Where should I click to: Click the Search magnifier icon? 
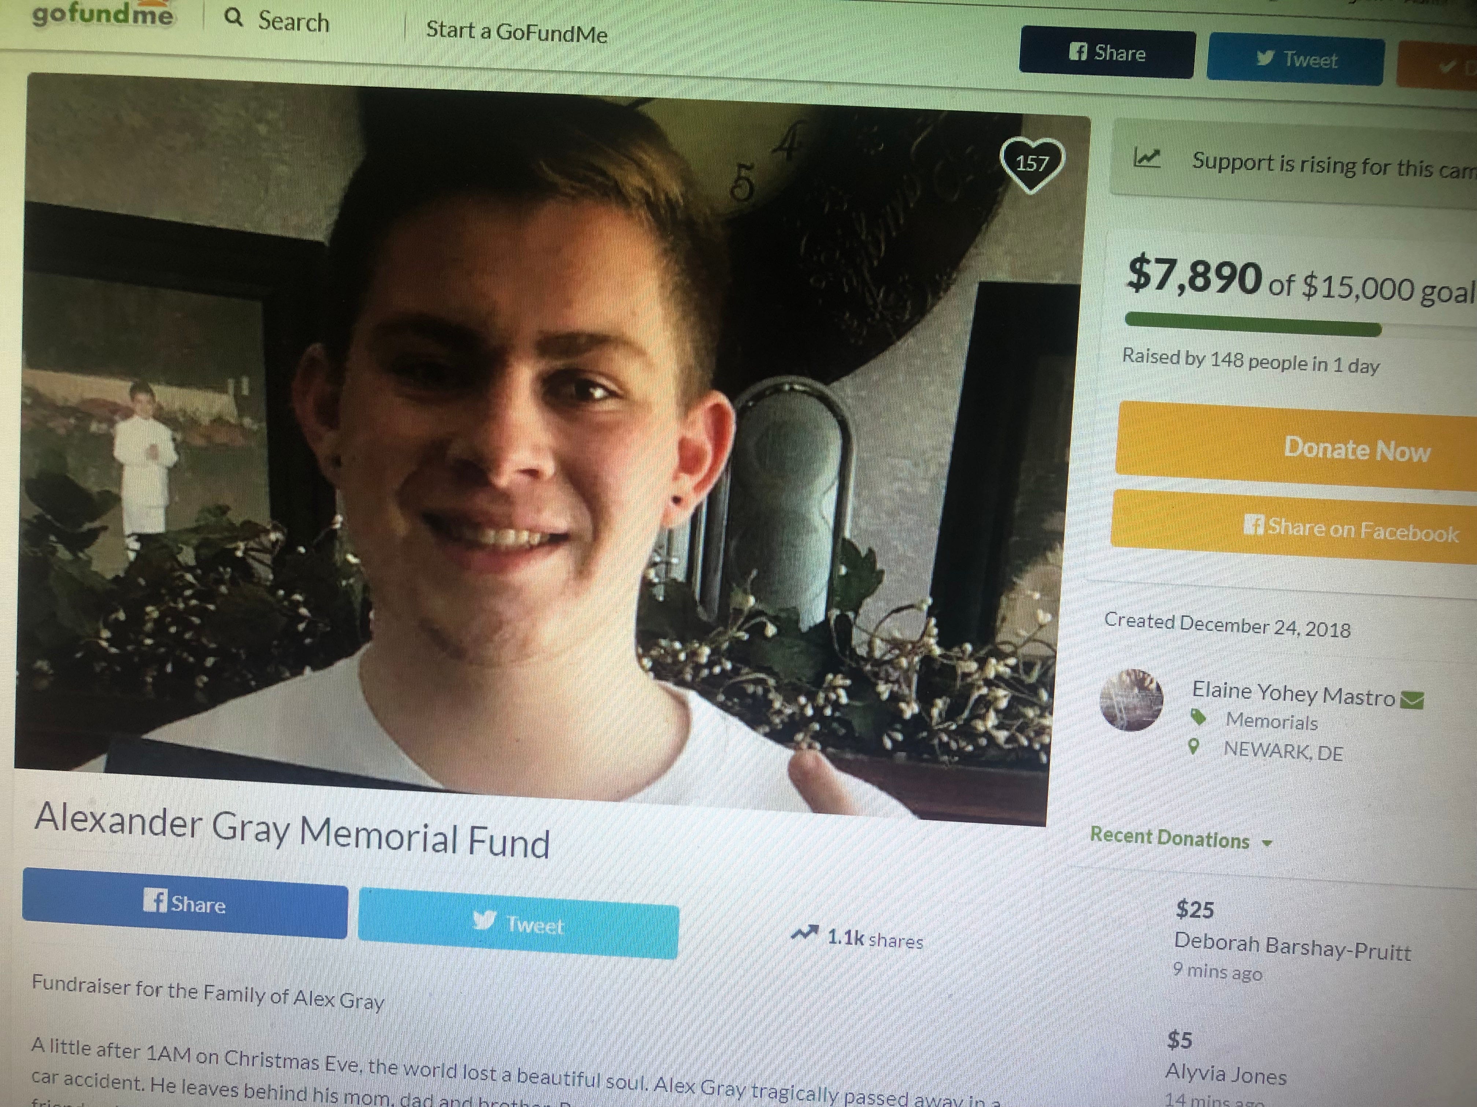233,17
